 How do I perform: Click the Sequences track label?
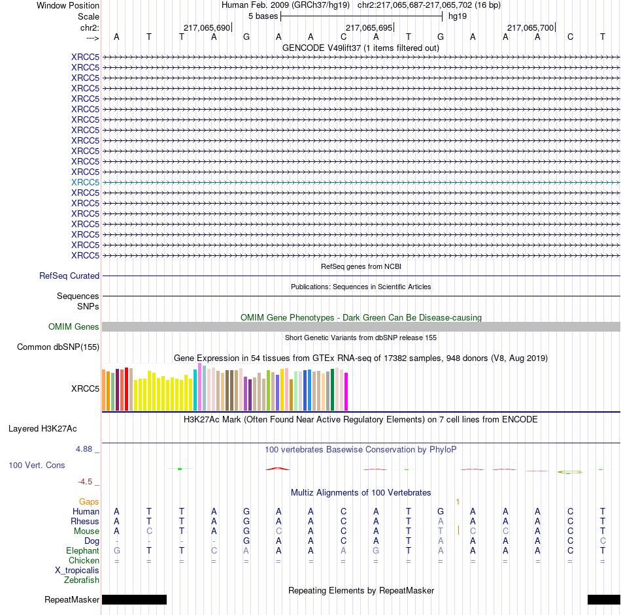pyautogui.click(x=78, y=296)
